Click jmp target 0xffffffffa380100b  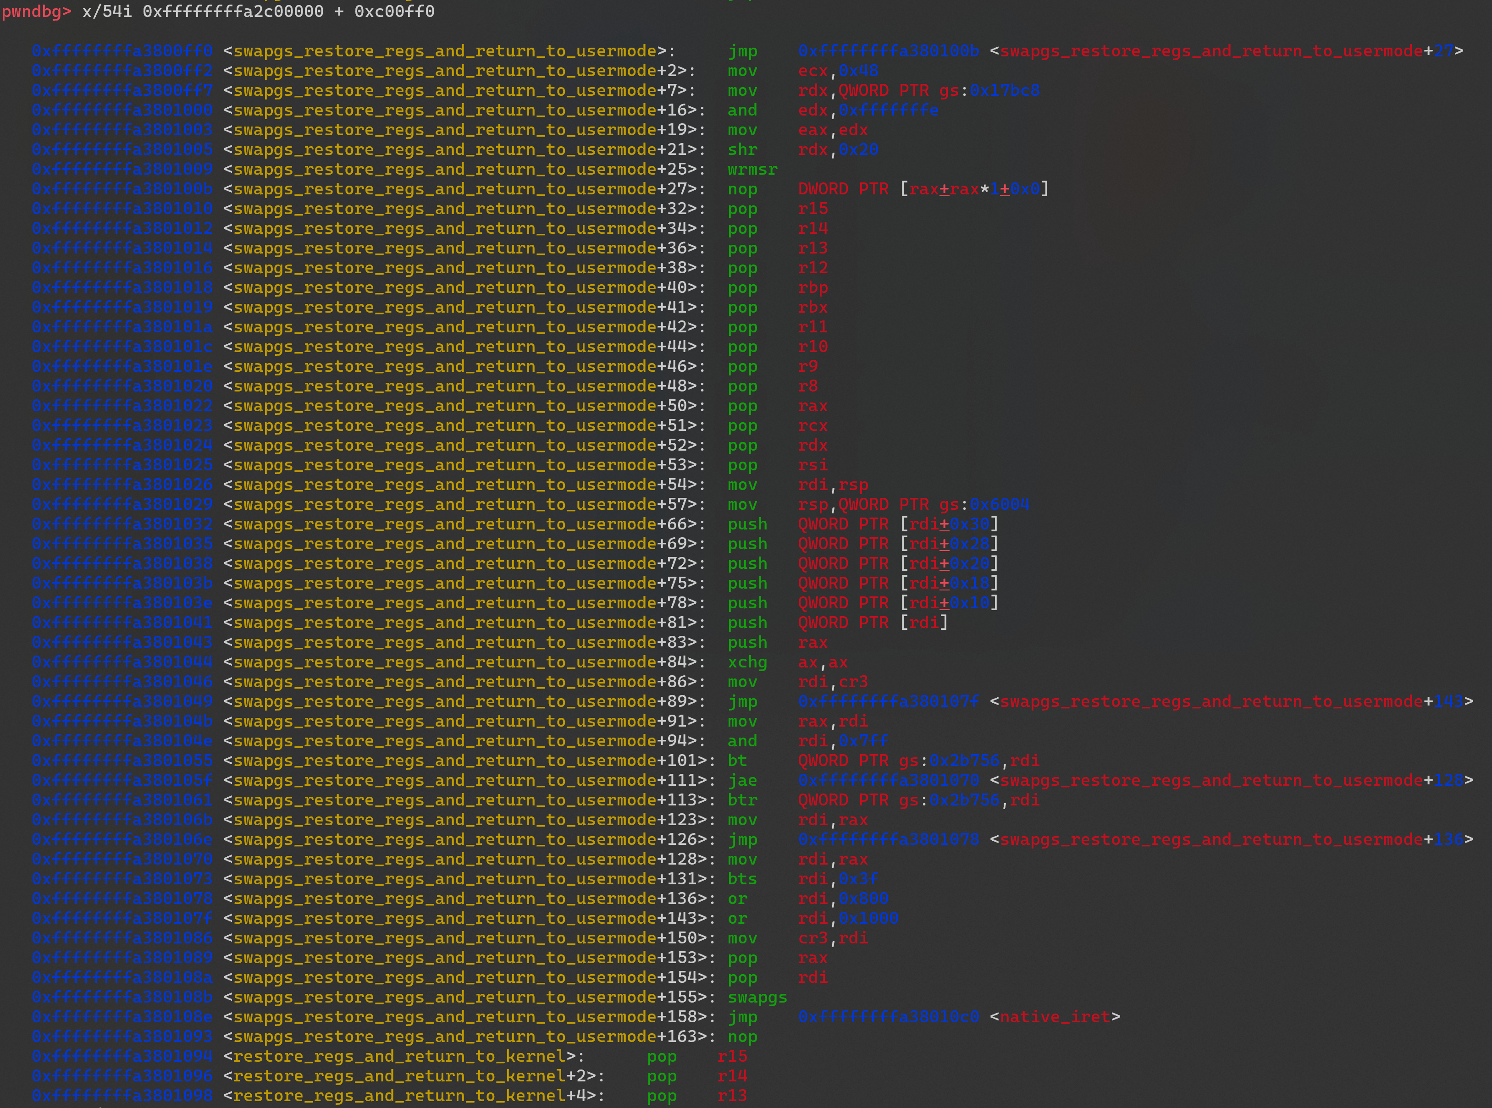[x=888, y=51]
